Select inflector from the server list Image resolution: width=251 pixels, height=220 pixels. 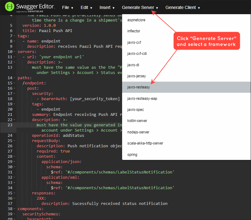186,31
